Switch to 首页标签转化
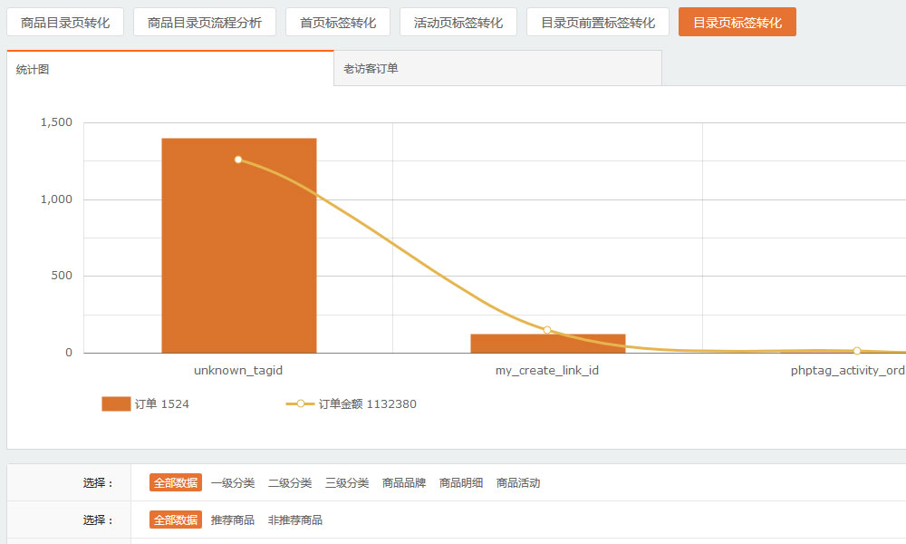906x544 pixels. [x=338, y=23]
